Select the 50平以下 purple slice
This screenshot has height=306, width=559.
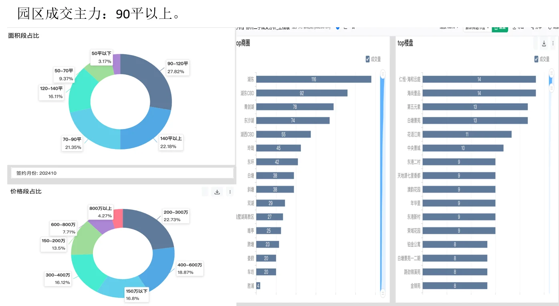click(x=117, y=64)
